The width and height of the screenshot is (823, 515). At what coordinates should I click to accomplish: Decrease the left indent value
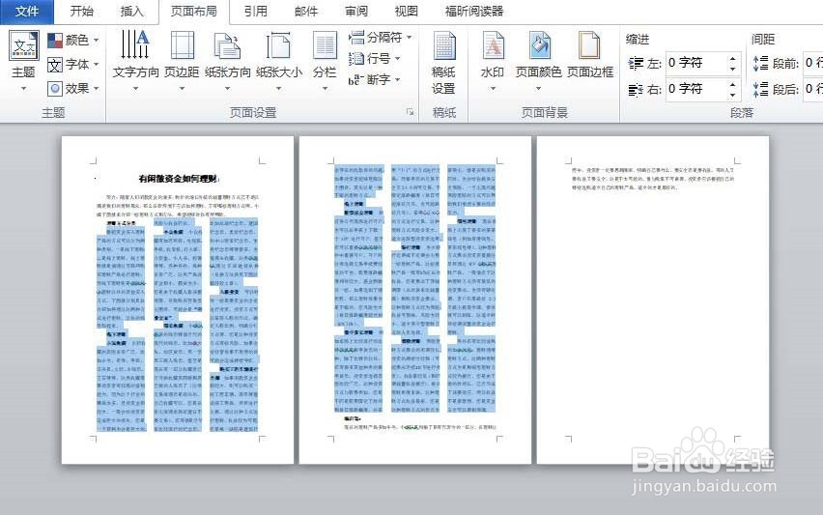pyautogui.click(x=733, y=69)
